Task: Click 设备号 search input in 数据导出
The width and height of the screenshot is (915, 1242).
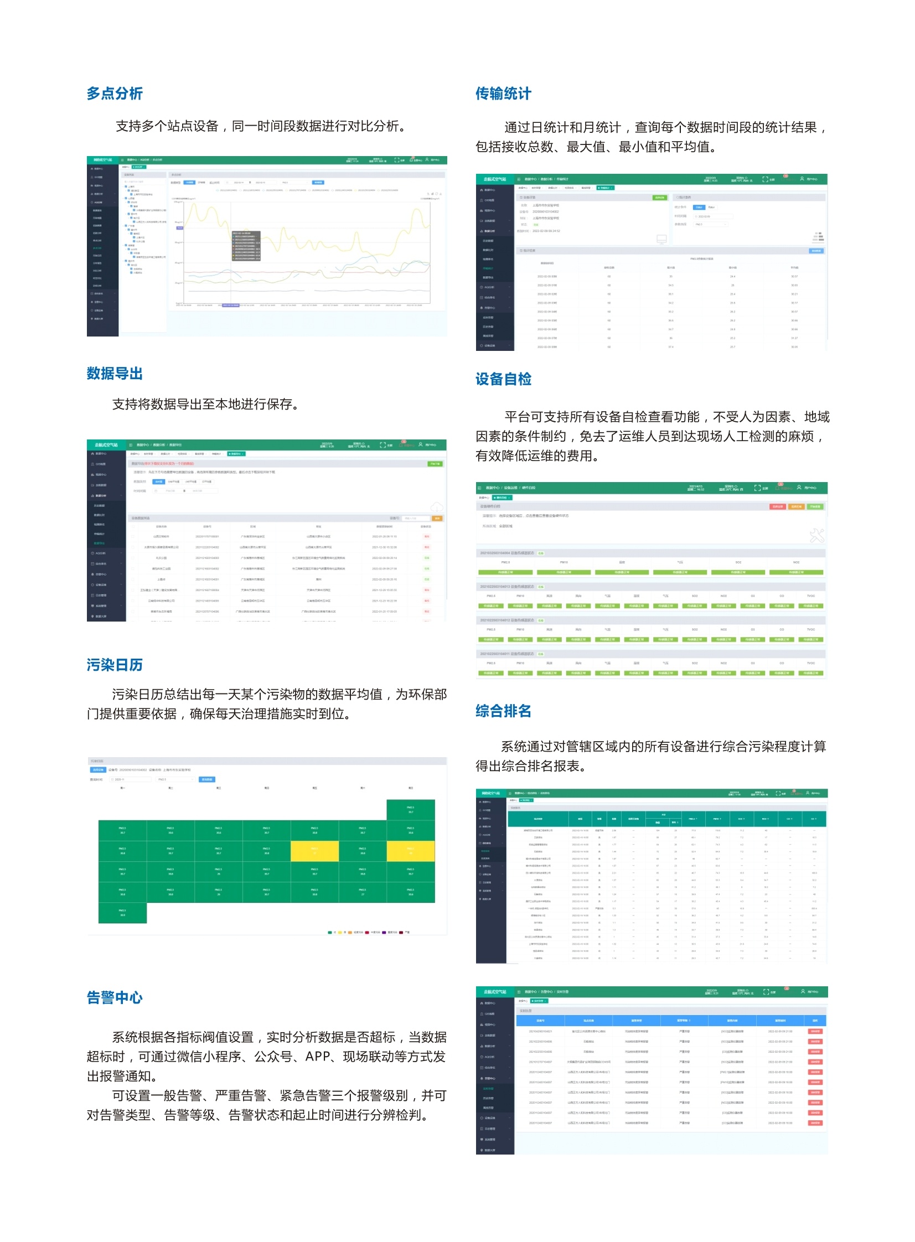Action: click(416, 518)
